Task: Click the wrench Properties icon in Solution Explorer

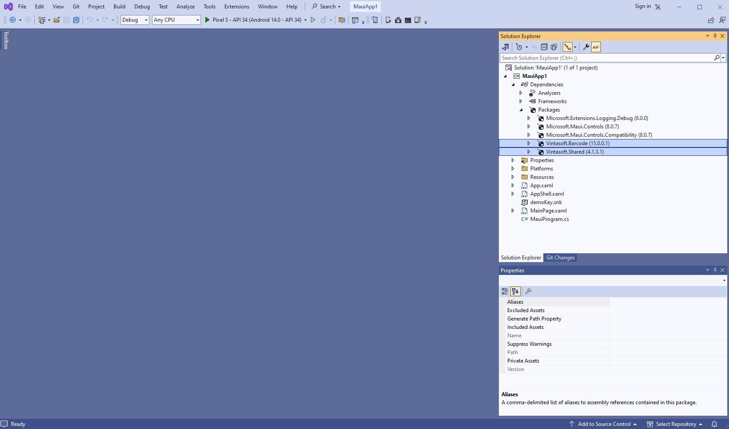Action: [586, 47]
